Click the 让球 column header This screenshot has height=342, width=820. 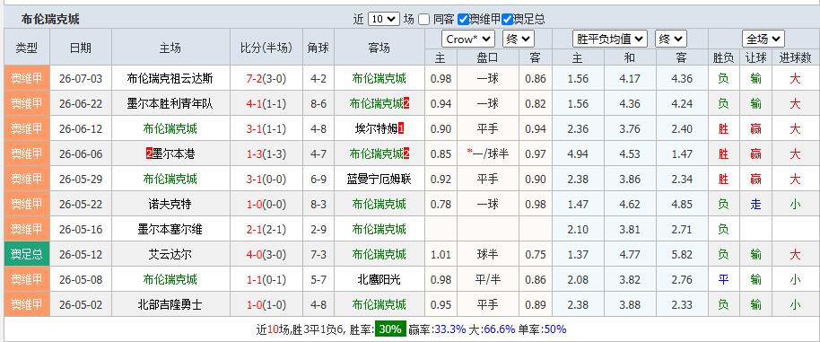755,58
